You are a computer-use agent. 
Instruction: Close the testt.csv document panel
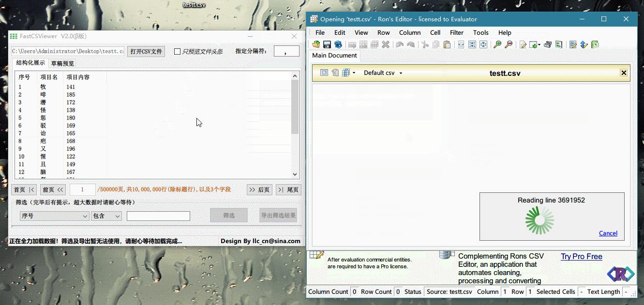click(624, 73)
